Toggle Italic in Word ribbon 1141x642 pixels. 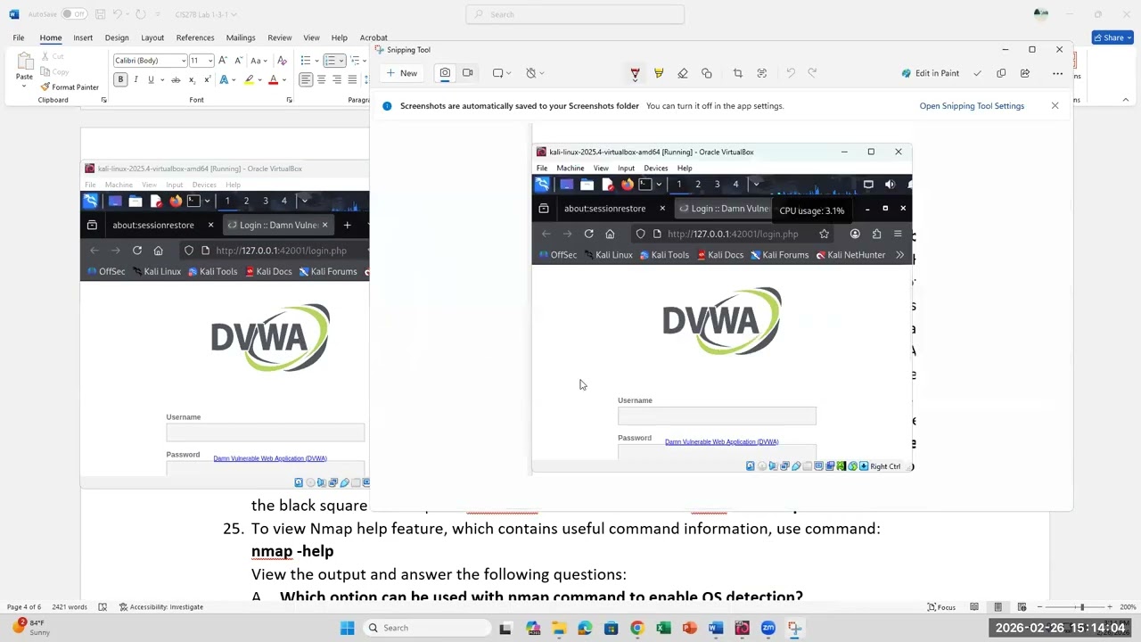tap(135, 79)
